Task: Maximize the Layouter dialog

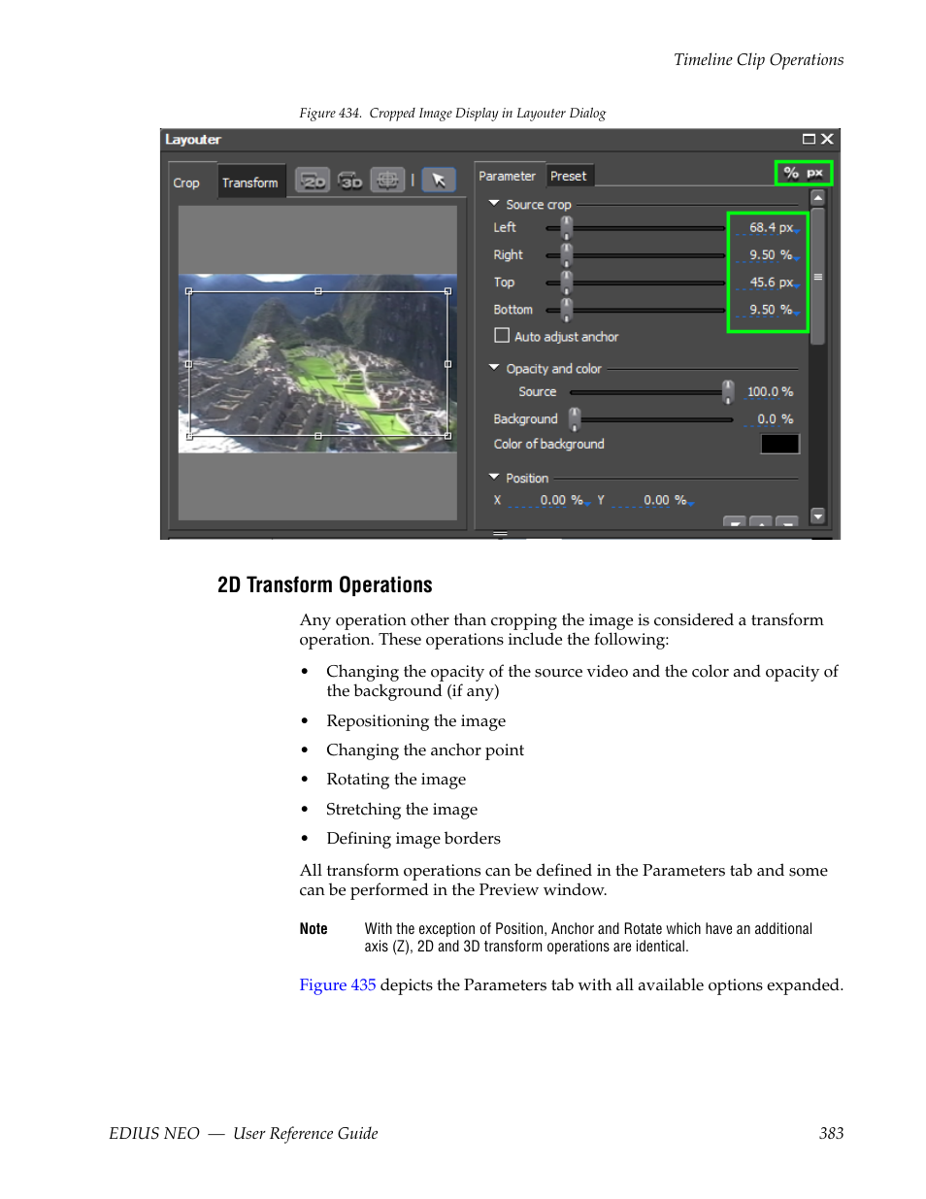Action: (809, 139)
